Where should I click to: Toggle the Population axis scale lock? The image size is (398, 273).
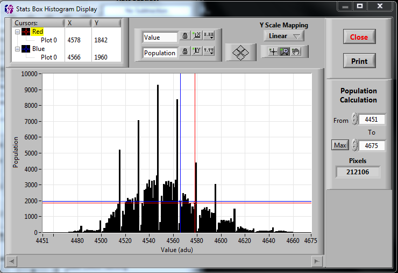(185, 51)
